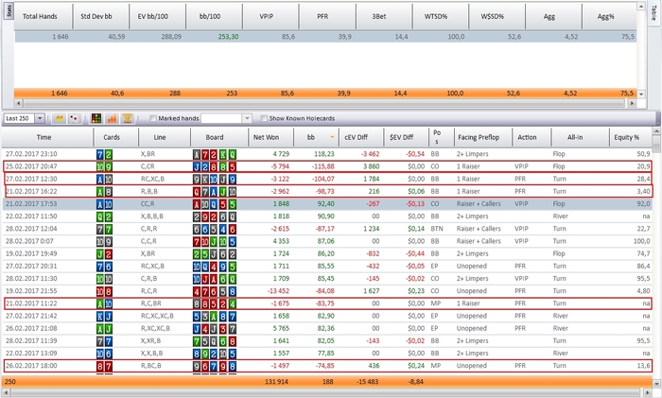Click the Equity % column header

(631, 137)
